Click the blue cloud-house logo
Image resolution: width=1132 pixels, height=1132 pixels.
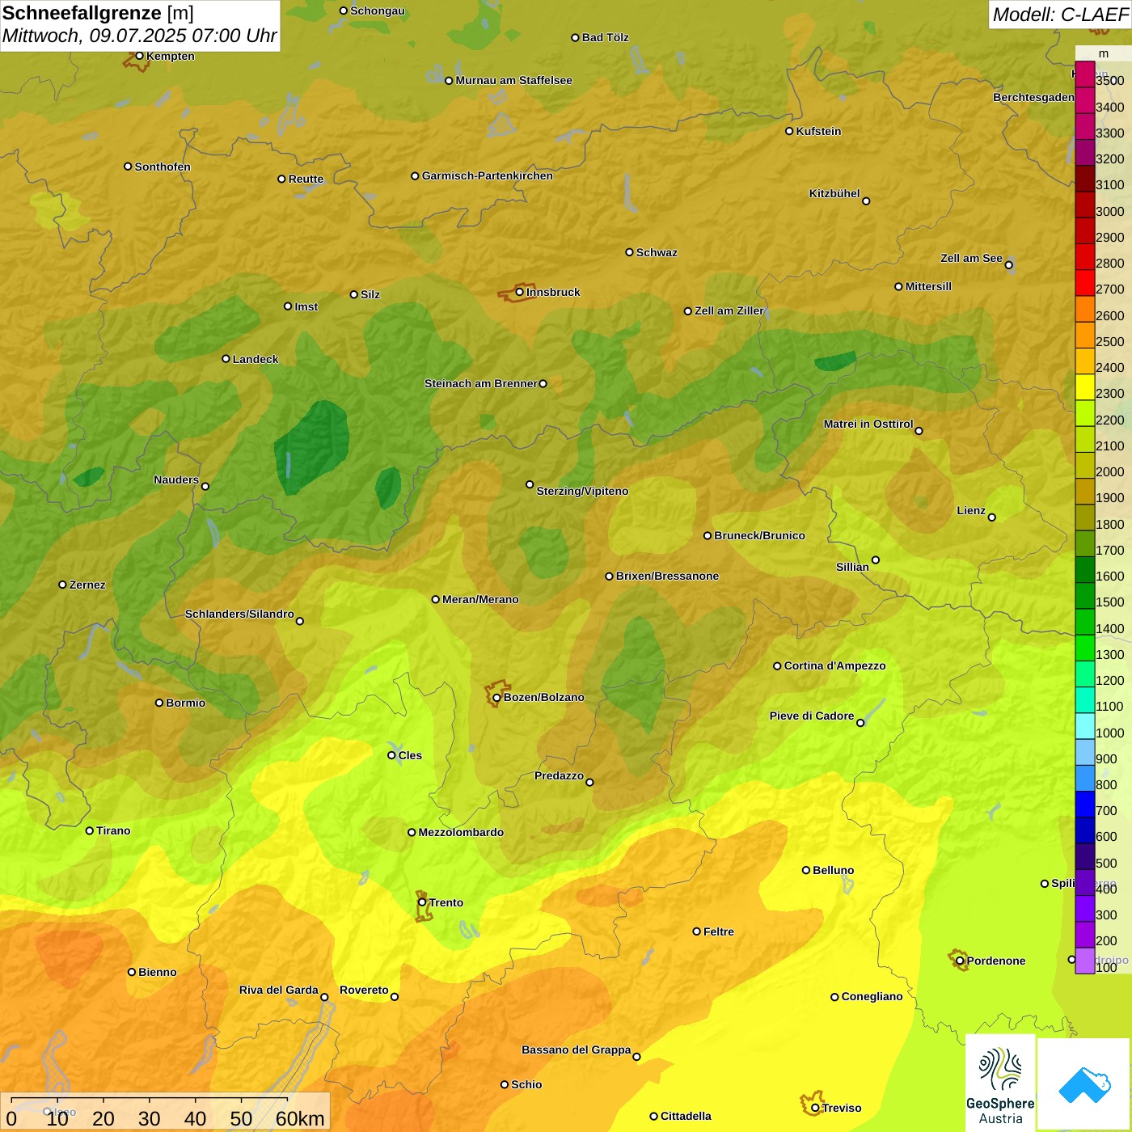click(1084, 1084)
